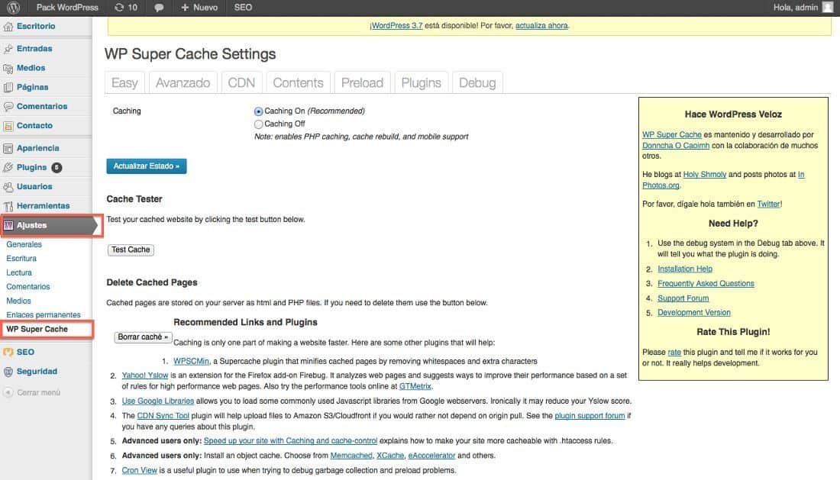Click SEO in the admin bar

(x=243, y=8)
